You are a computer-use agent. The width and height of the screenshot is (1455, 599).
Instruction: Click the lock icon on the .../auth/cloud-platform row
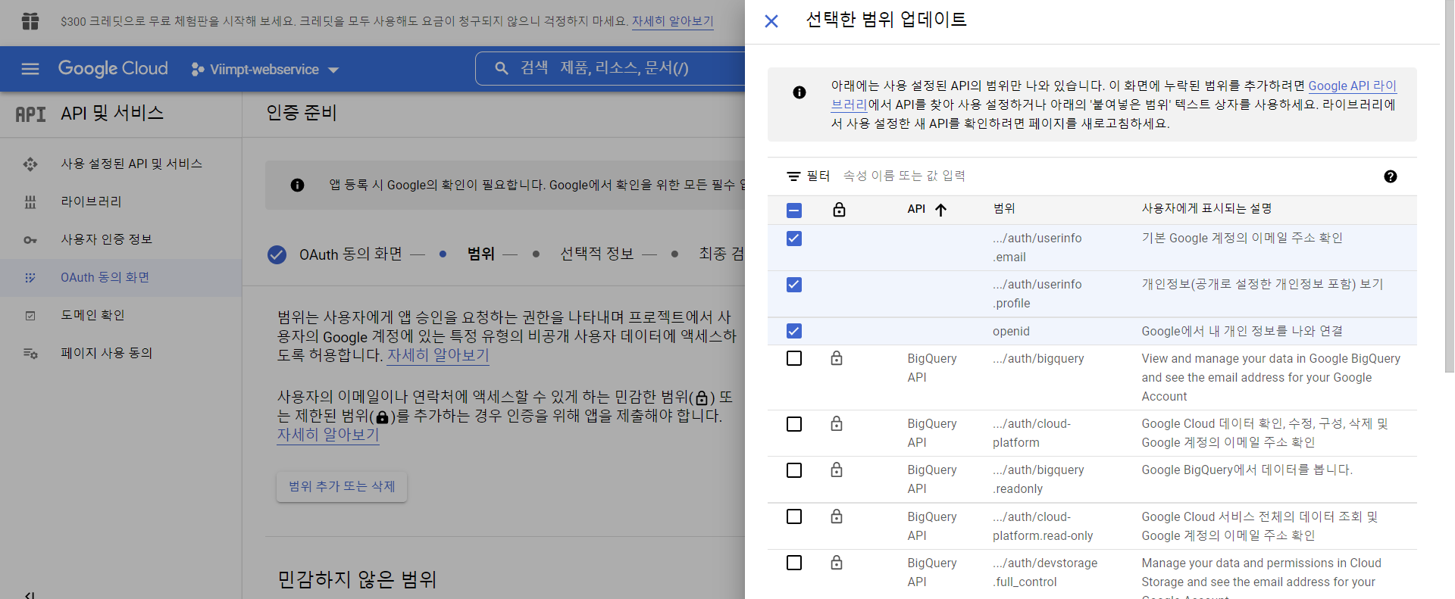click(x=837, y=423)
